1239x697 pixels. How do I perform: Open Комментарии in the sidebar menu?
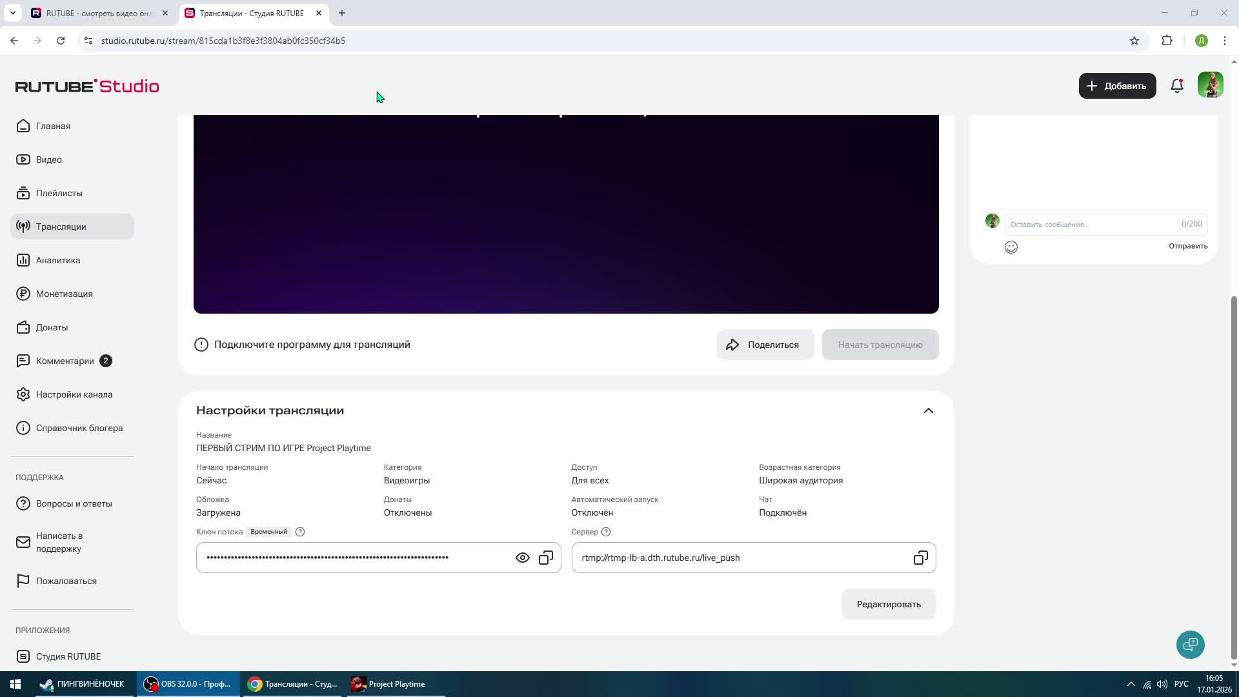(x=65, y=361)
